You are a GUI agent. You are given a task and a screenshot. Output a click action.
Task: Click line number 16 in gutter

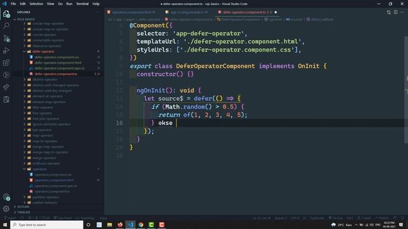(x=119, y=123)
